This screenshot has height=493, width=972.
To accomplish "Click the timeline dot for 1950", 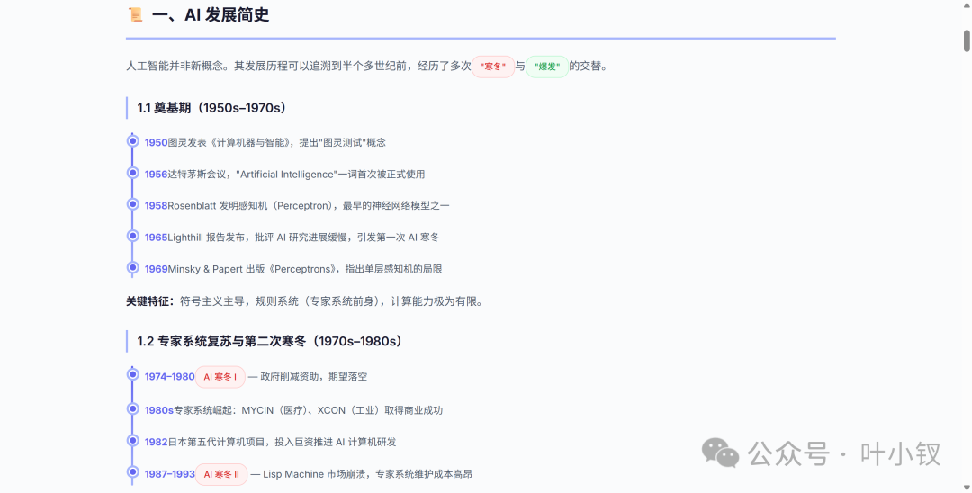I will [x=132, y=140].
